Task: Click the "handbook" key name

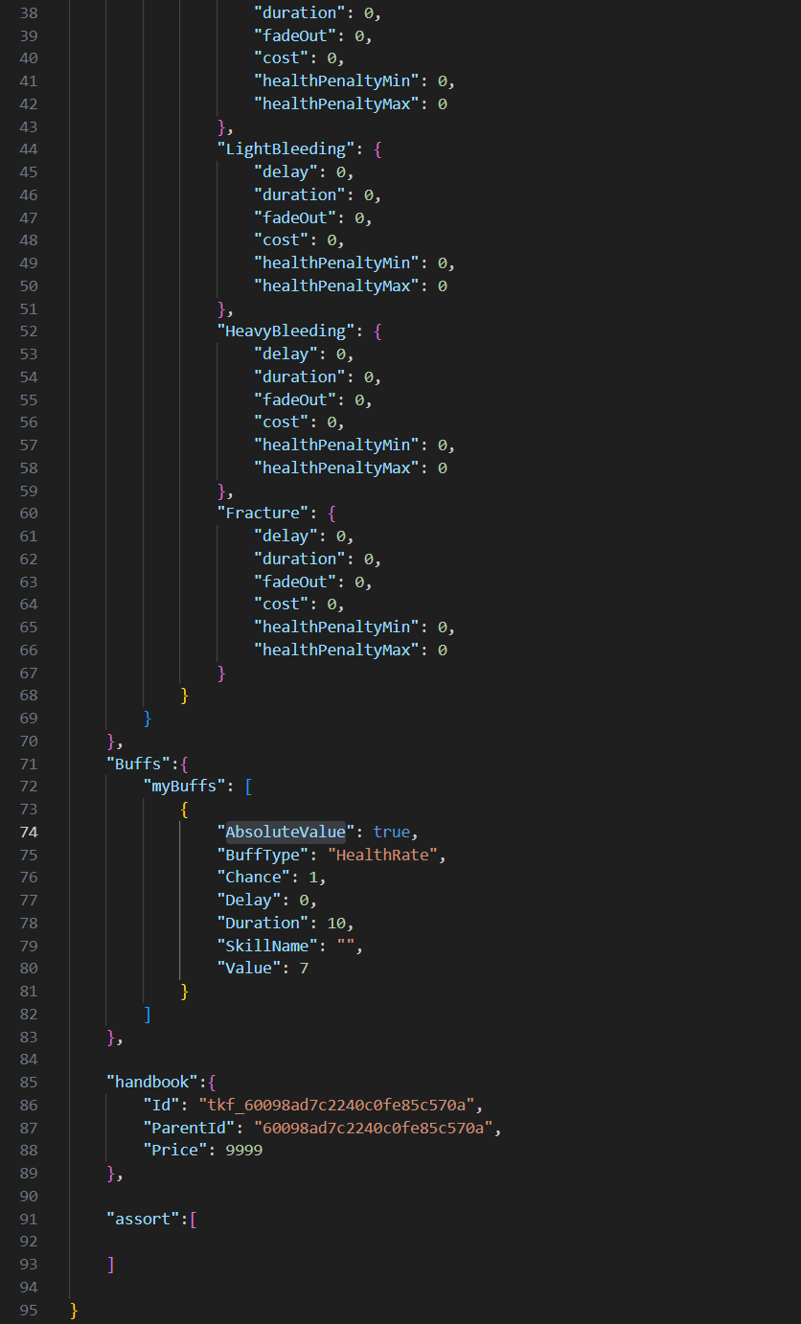Action: point(152,1082)
